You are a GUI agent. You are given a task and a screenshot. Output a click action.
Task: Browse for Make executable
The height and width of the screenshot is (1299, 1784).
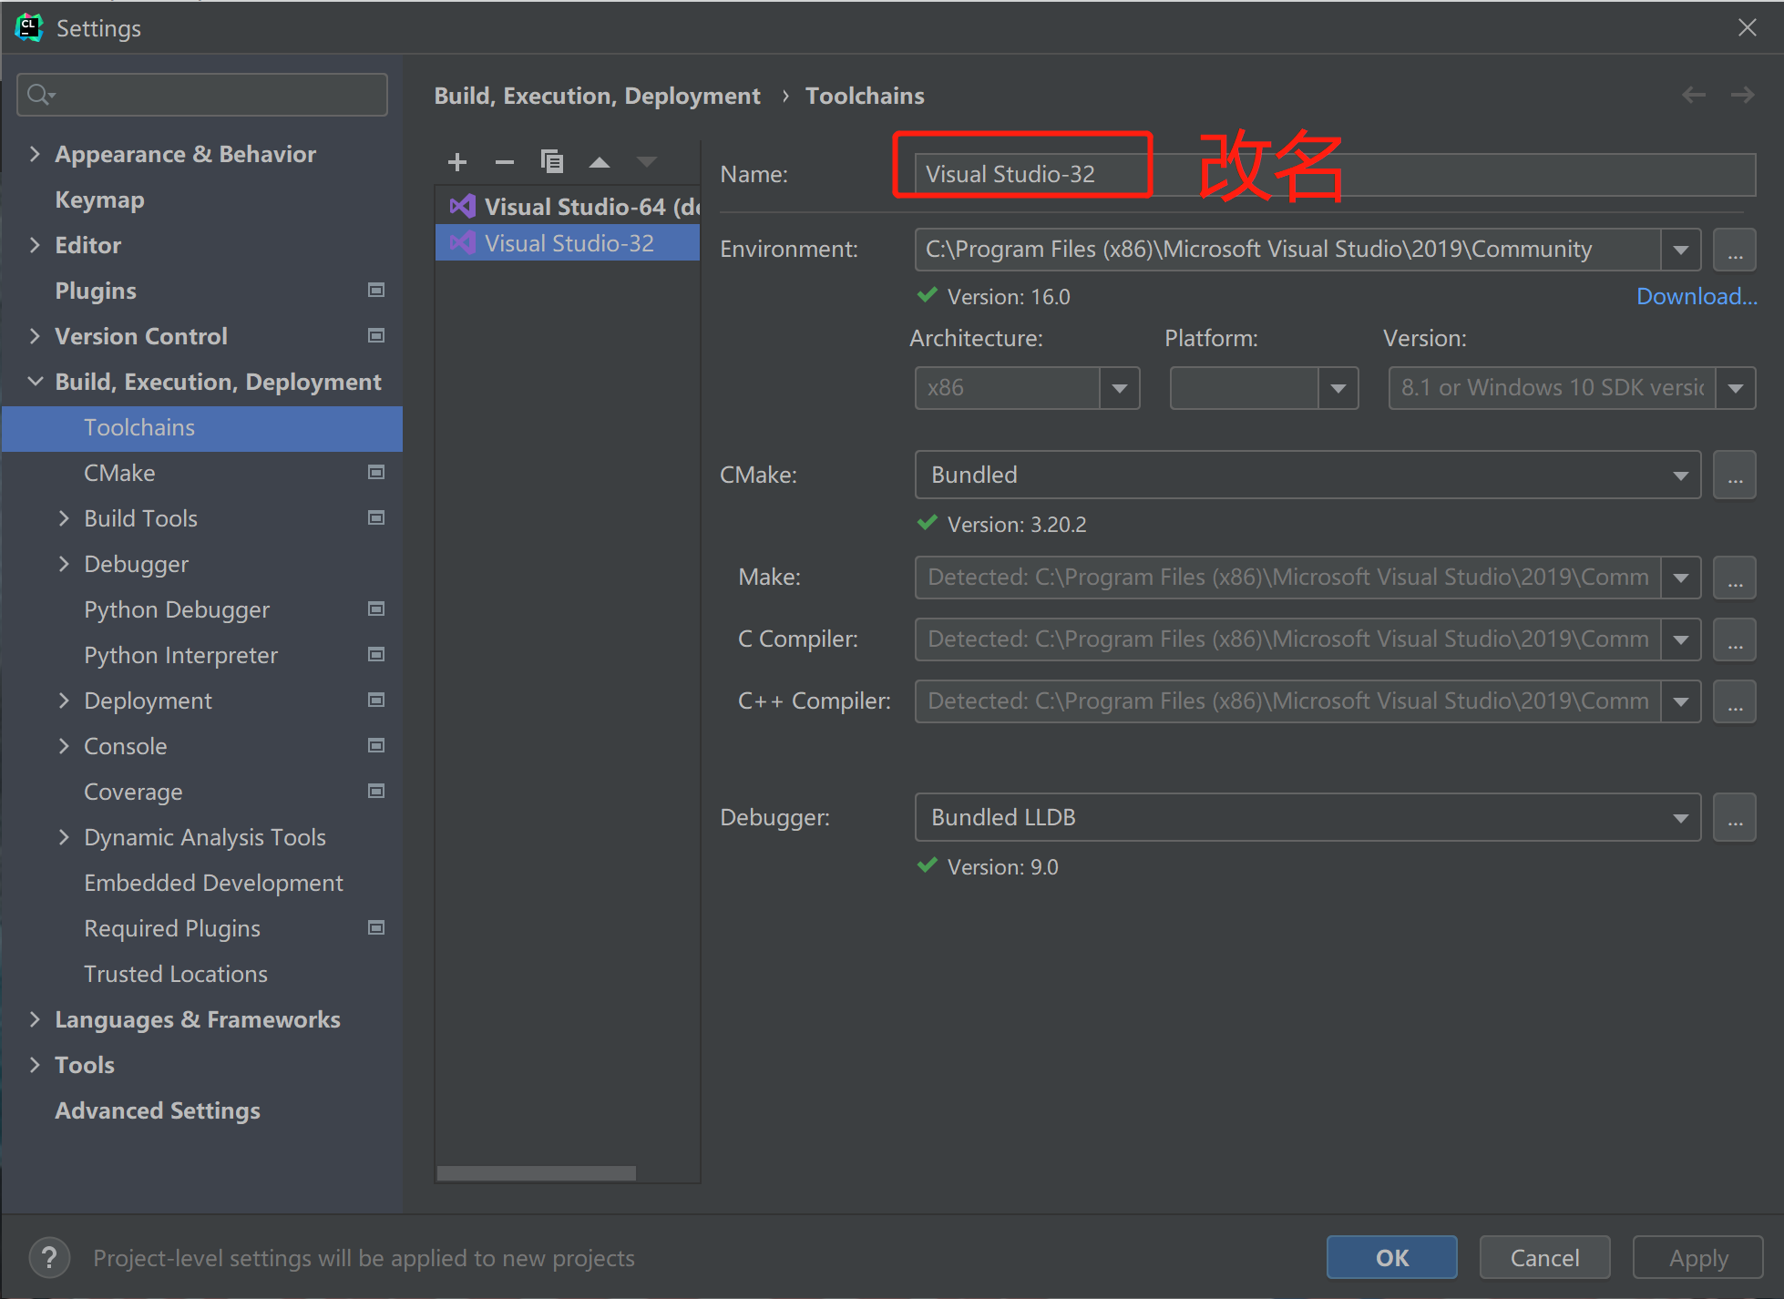tap(1735, 578)
